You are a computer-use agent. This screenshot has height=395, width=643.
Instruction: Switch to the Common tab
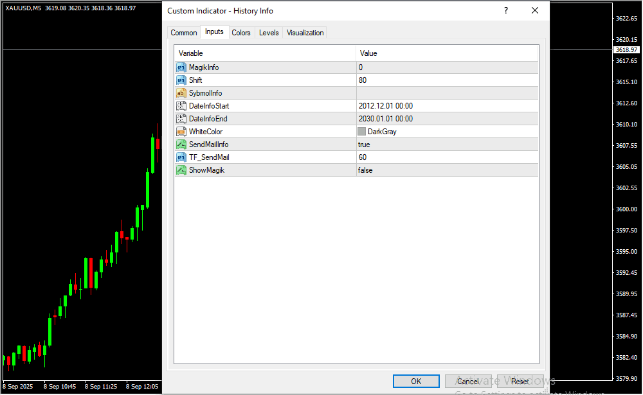(184, 33)
